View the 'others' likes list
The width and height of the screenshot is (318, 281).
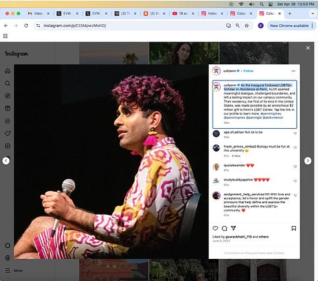[x=264, y=237]
